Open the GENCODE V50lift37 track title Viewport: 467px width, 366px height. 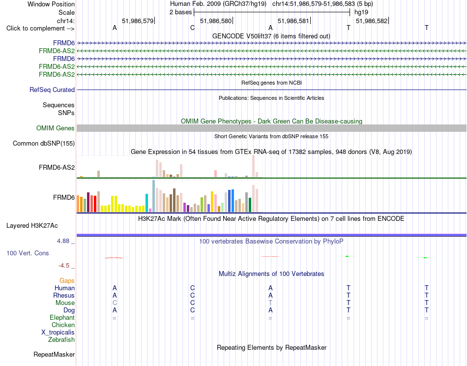[x=271, y=36]
